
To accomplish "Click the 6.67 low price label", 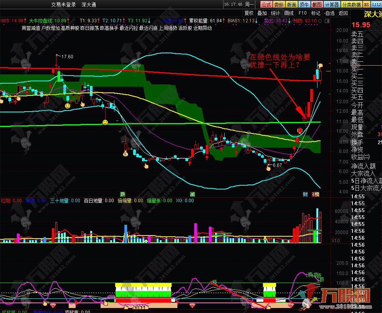I will click(x=277, y=165).
